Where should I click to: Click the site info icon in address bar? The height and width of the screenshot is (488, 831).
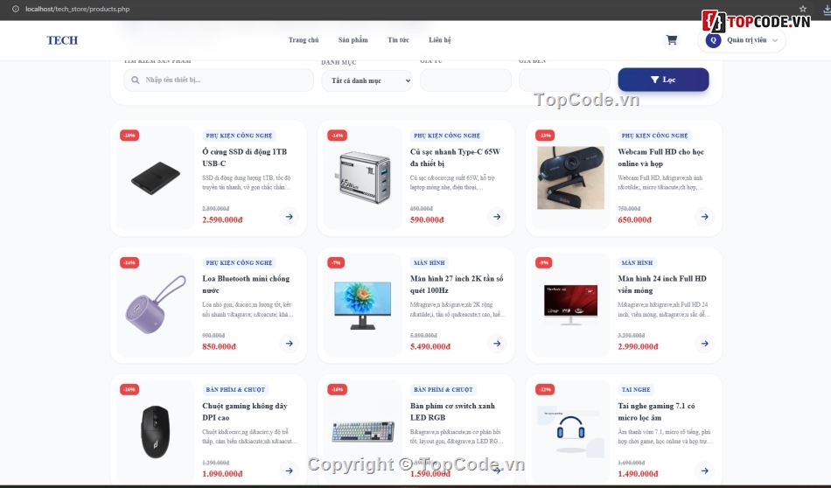16,9
